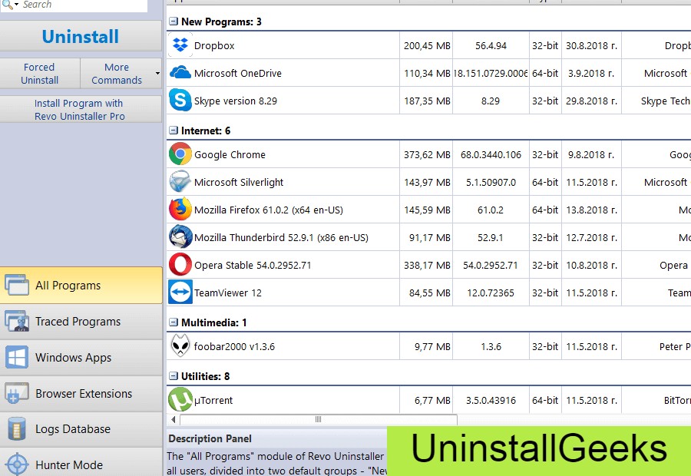The image size is (691, 476).
Task: Click into the Search field
Action: (x=84, y=5)
